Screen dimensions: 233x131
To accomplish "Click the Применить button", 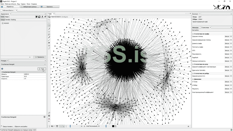I will [x=40, y=57].
